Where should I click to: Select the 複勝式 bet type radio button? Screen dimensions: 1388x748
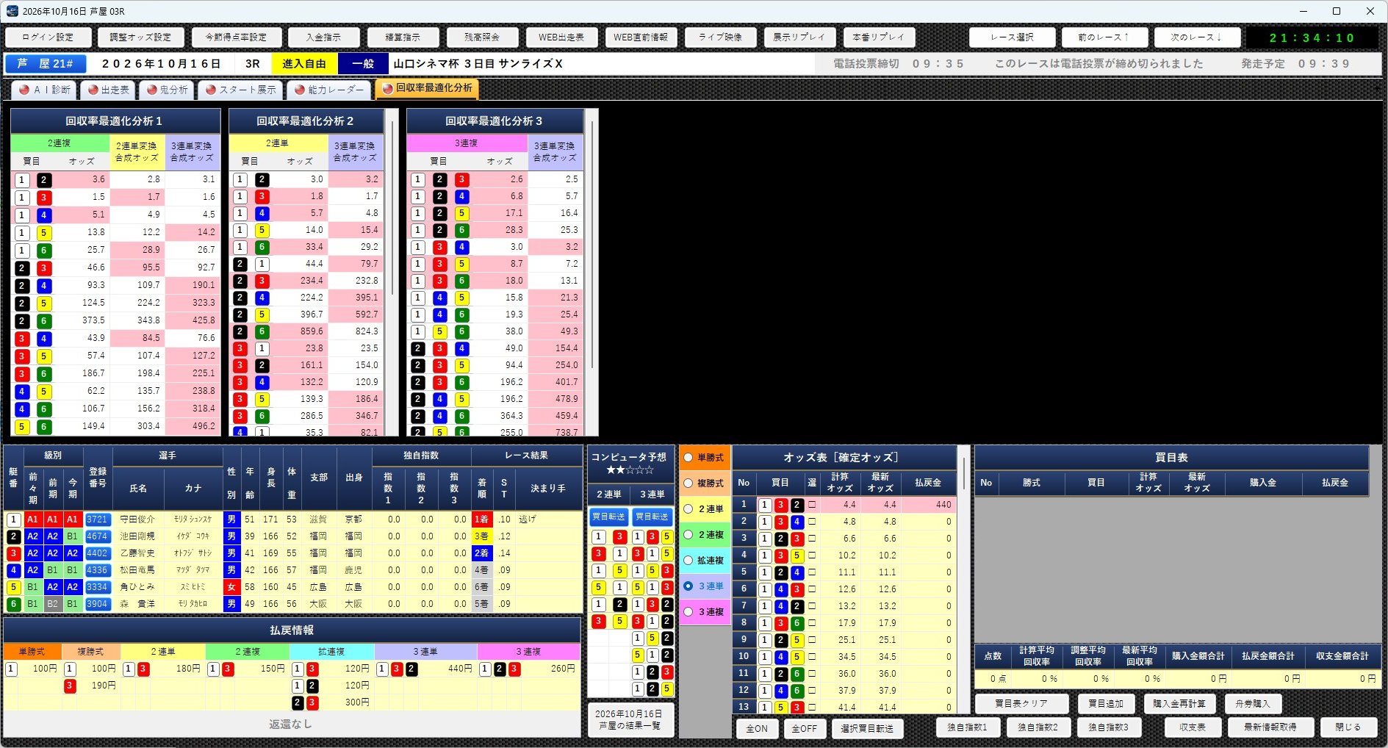click(688, 483)
